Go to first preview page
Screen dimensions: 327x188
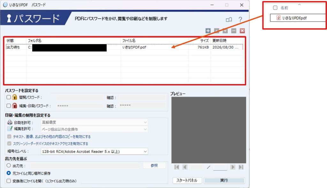[x=177, y=167]
